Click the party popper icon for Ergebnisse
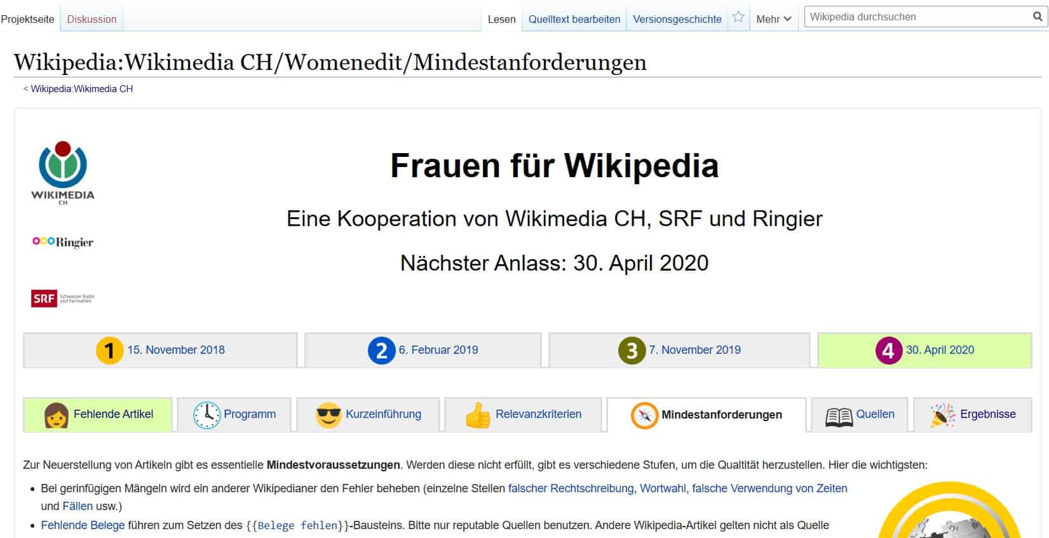The image size is (1049, 538). coord(943,415)
